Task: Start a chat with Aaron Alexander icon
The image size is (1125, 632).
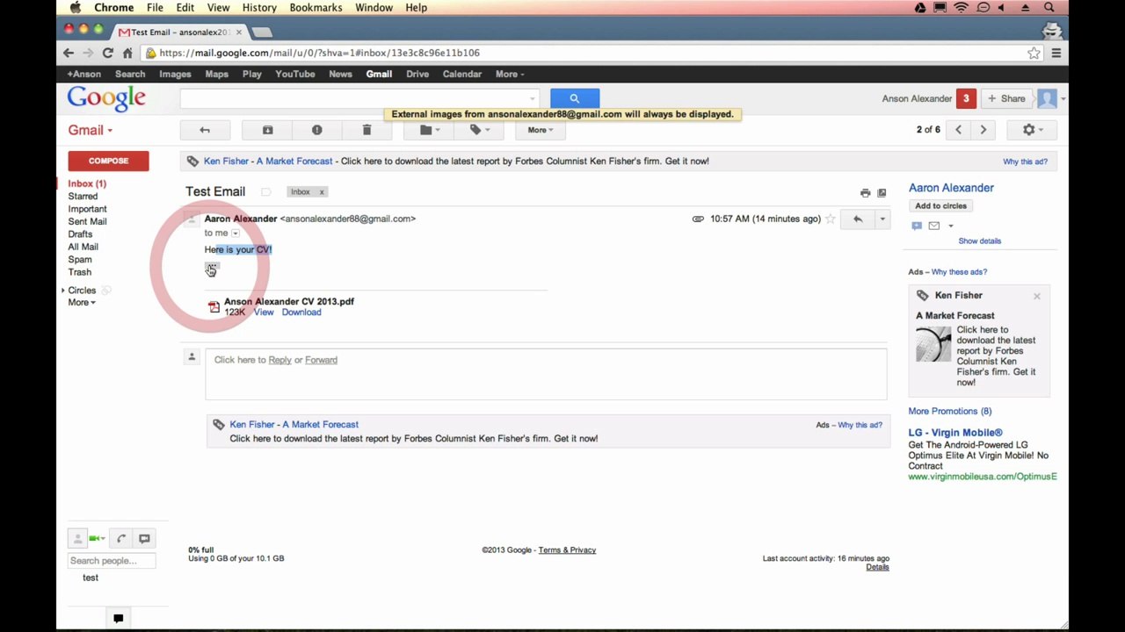Action: (917, 226)
